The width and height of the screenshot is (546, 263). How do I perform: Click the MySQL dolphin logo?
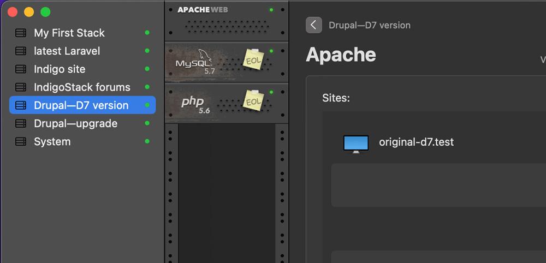pyautogui.click(x=205, y=55)
